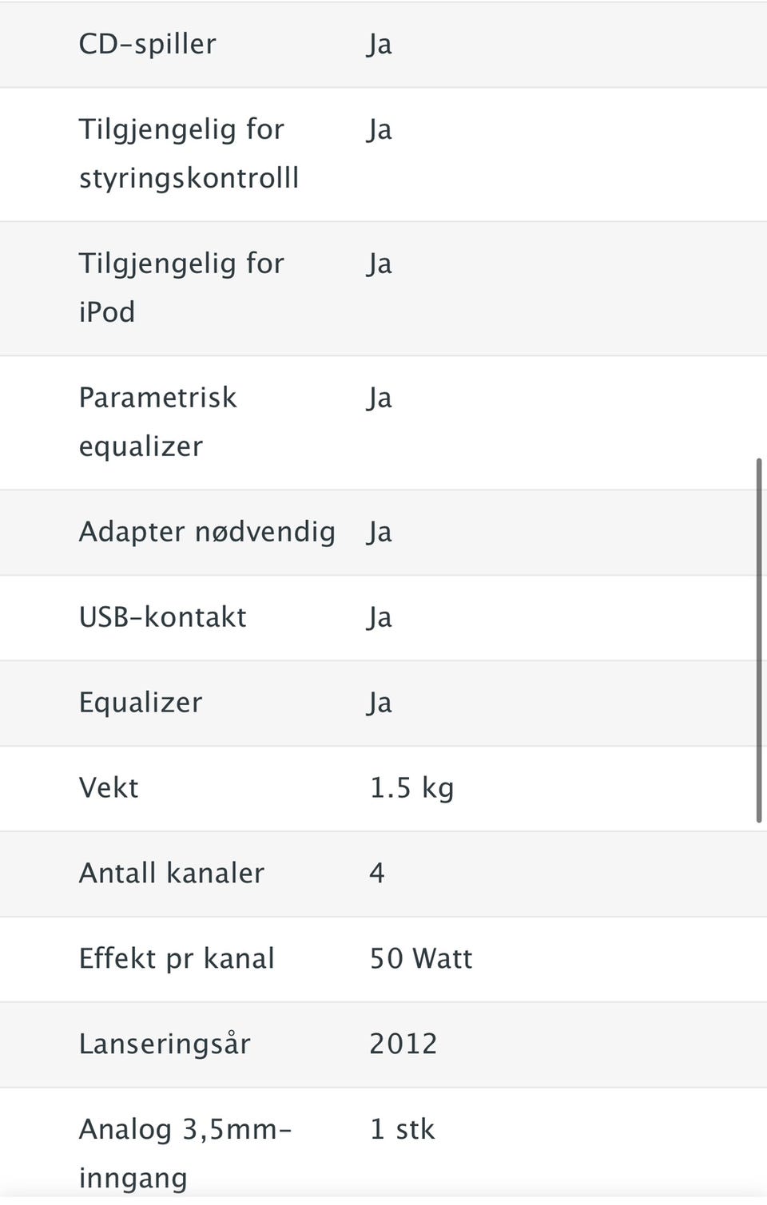The height and width of the screenshot is (1205, 767).
Task: Click the Adapter nødvendig label
Action: coord(207,532)
